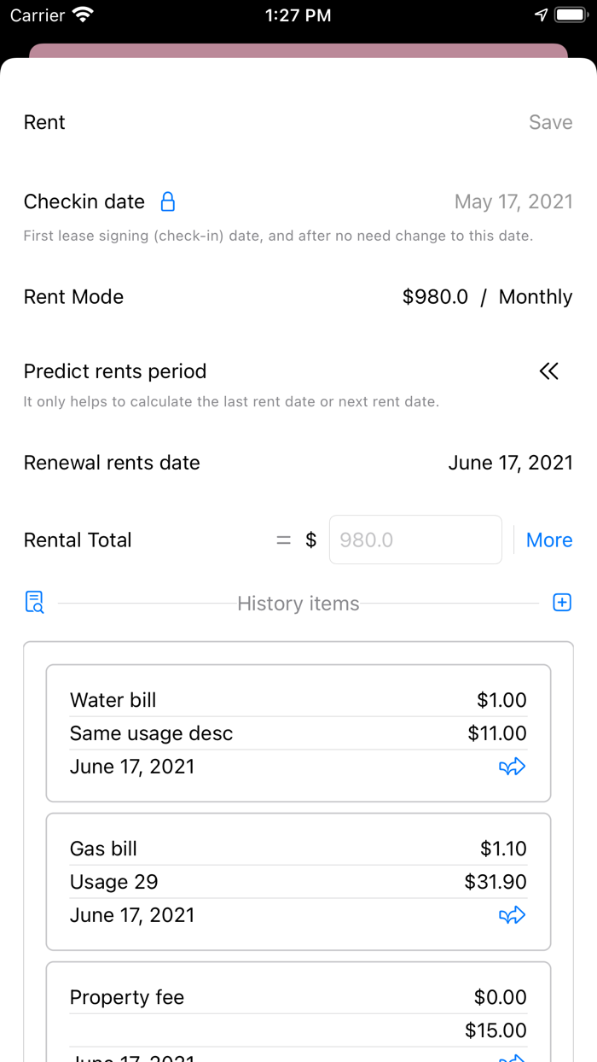
Task: Tap the Wi-Fi icon in the status bar
Action: click(x=81, y=15)
